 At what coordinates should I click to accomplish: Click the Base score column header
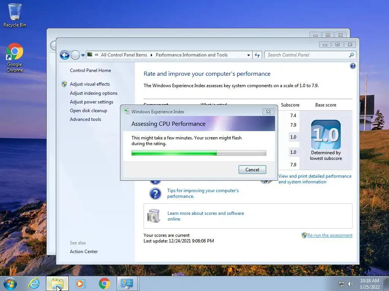(326, 105)
